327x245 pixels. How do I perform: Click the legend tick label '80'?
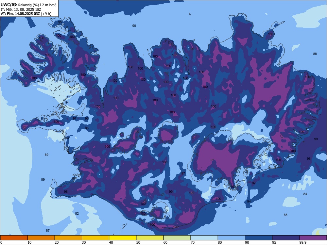(220, 242)
